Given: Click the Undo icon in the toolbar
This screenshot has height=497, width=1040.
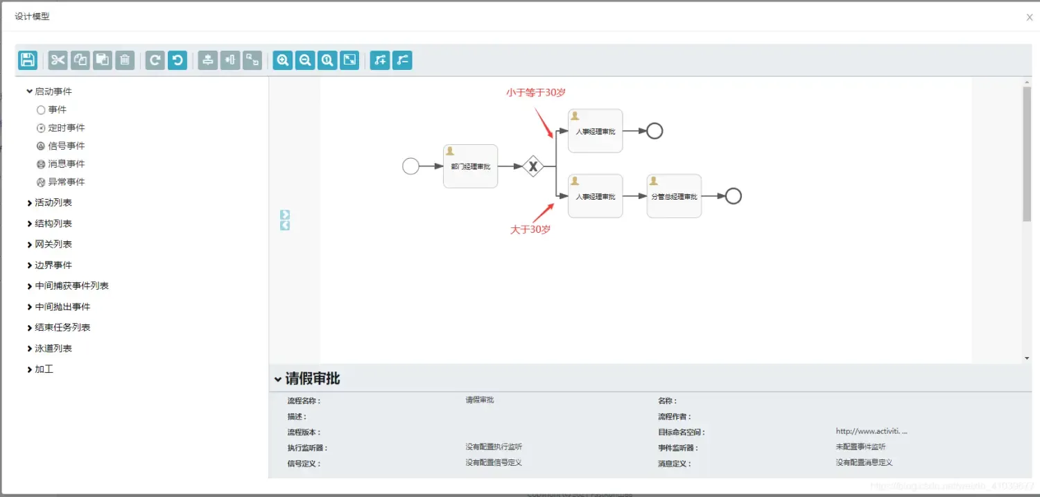Looking at the screenshot, I should [177, 60].
